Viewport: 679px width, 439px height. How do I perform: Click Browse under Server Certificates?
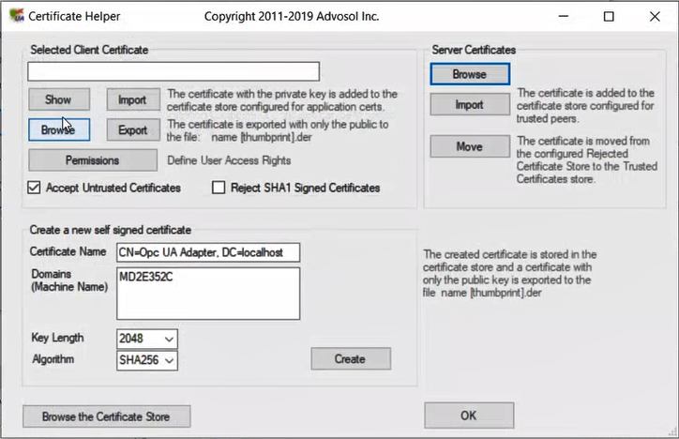tap(470, 74)
